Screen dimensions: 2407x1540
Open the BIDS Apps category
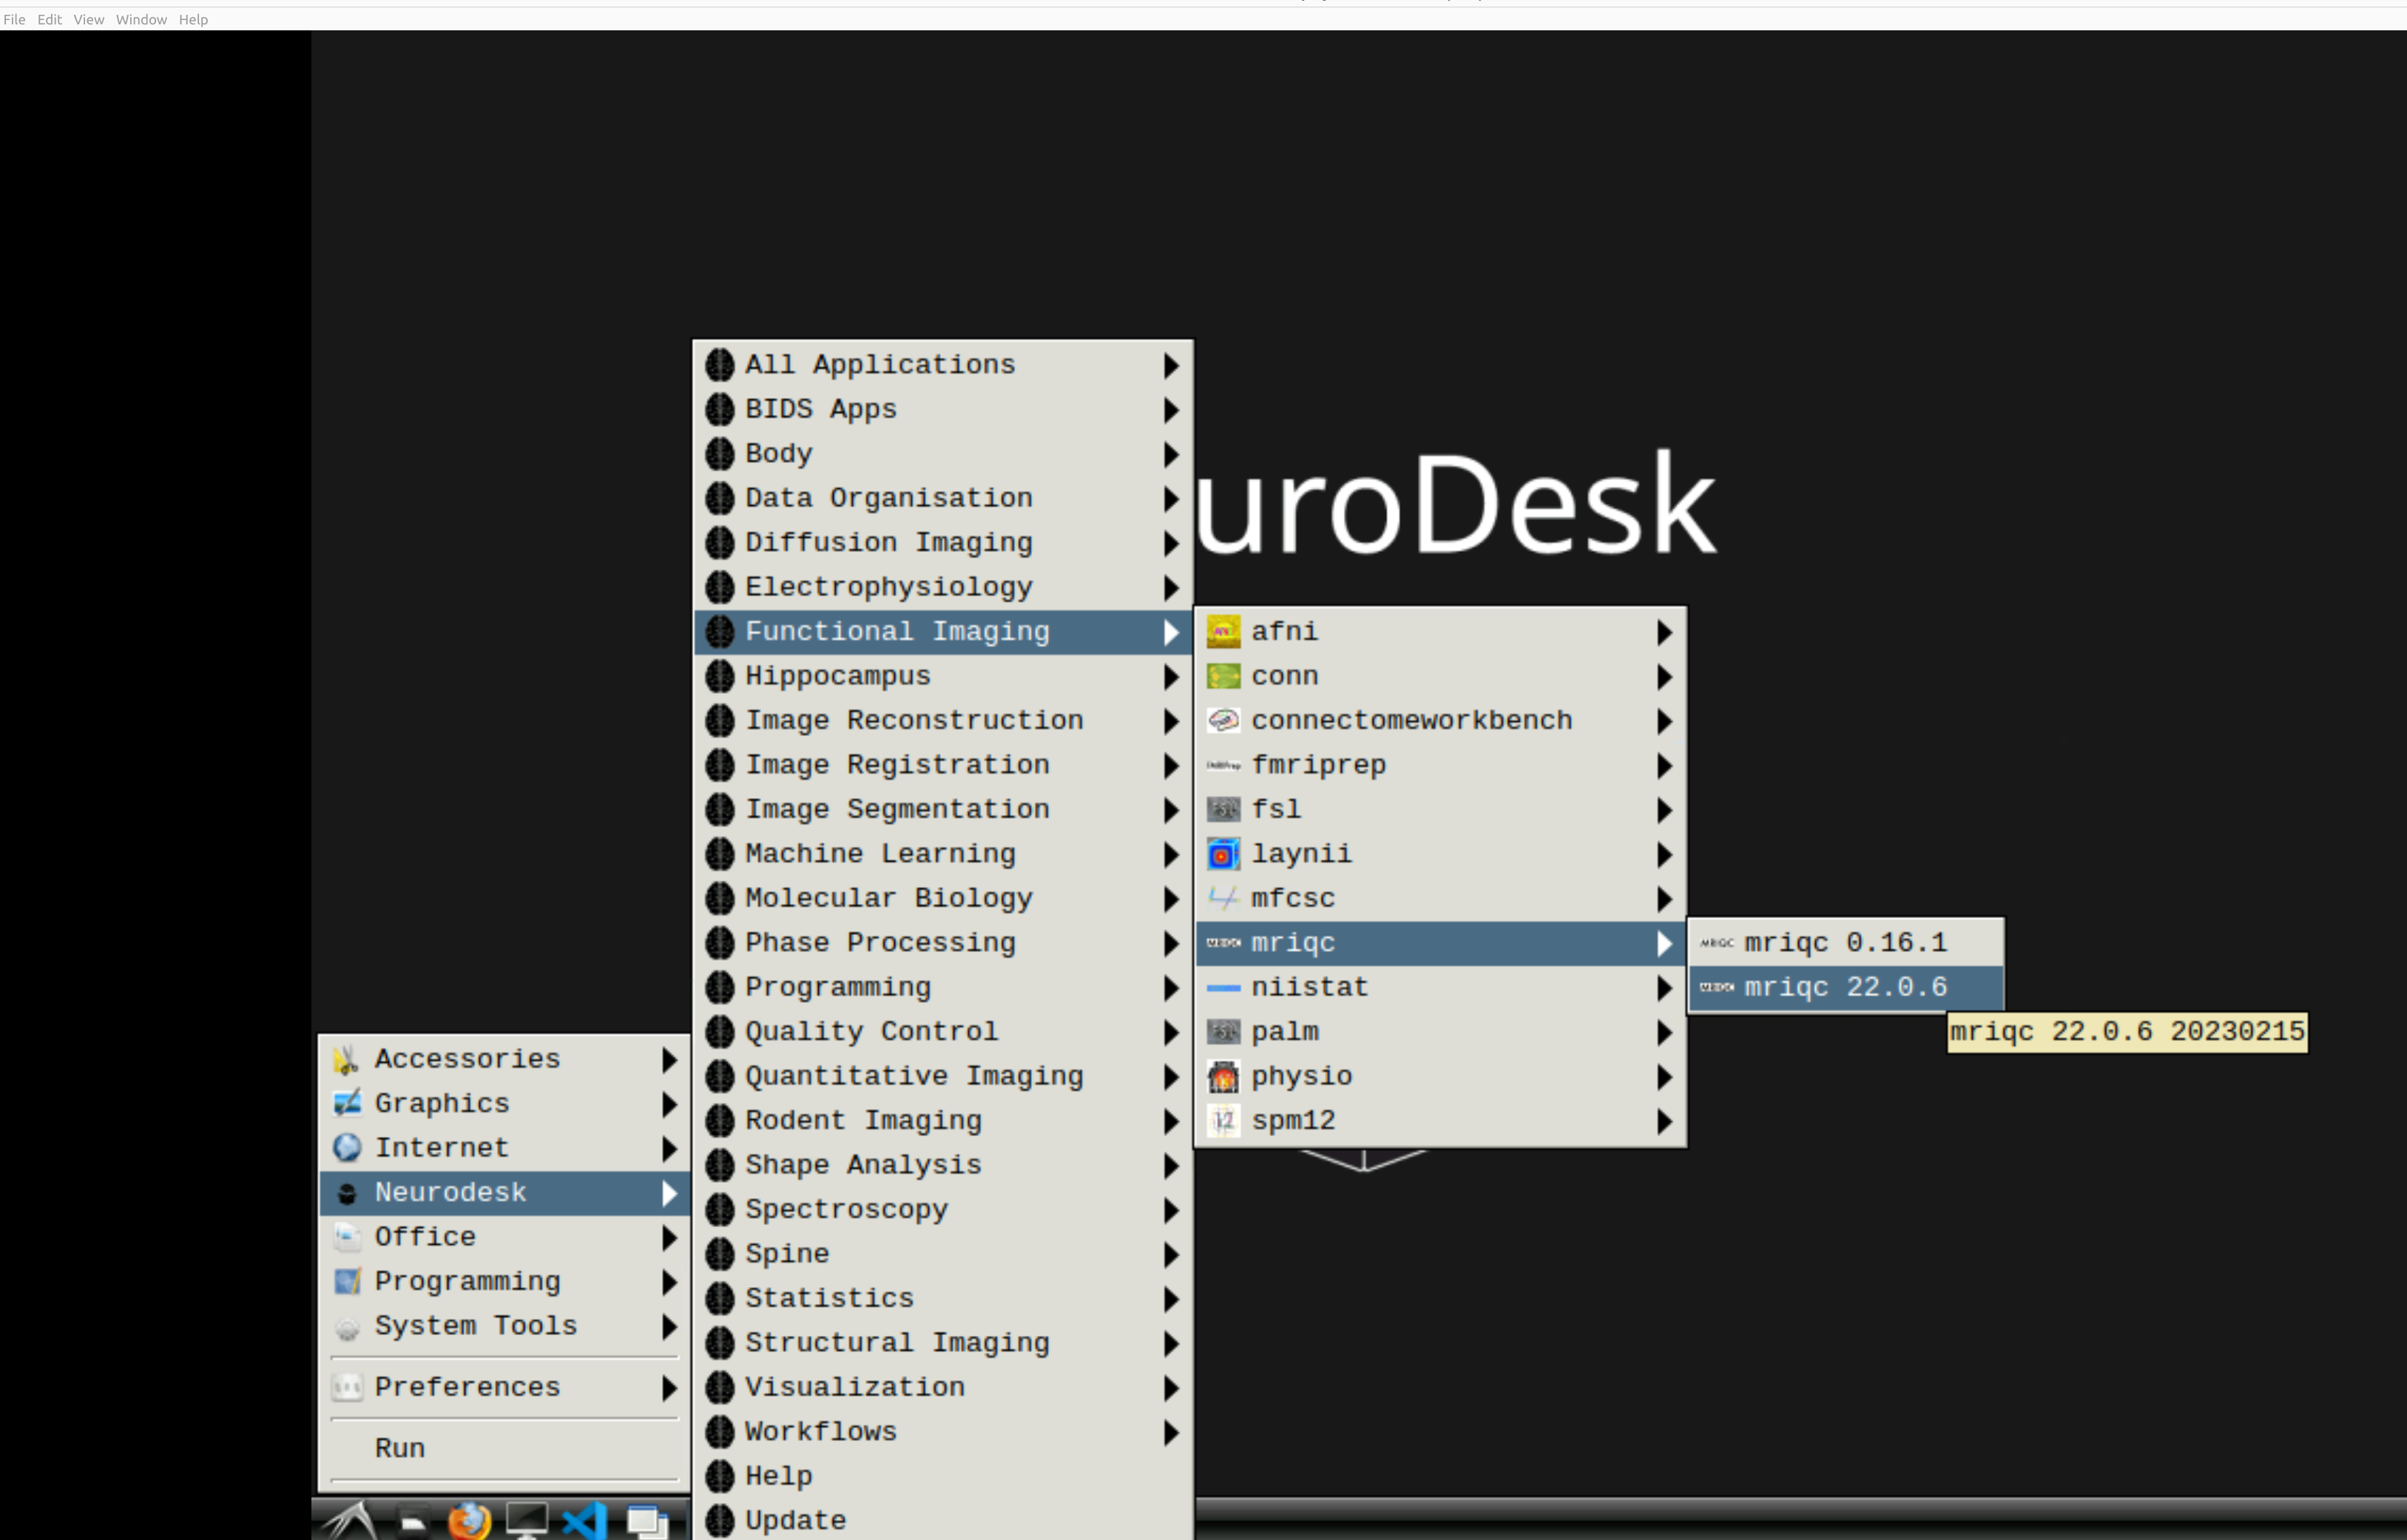click(x=820, y=410)
